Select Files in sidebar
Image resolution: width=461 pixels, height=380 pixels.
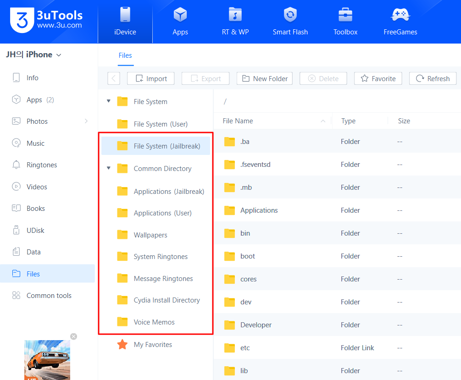pyautogui.click(x=47, y=274)
